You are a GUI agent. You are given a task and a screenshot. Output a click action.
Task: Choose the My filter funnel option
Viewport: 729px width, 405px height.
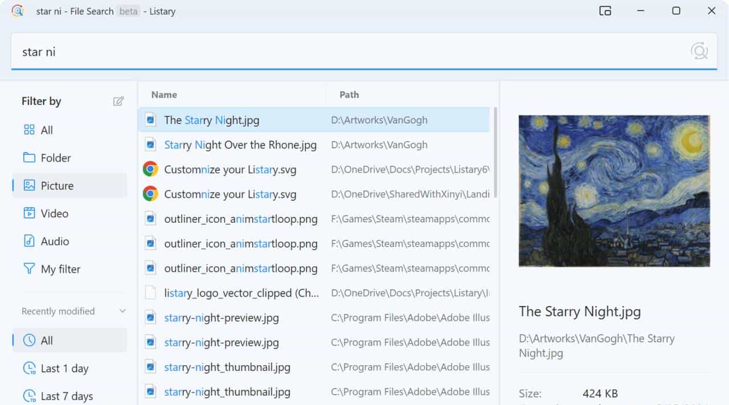(60, 269)
